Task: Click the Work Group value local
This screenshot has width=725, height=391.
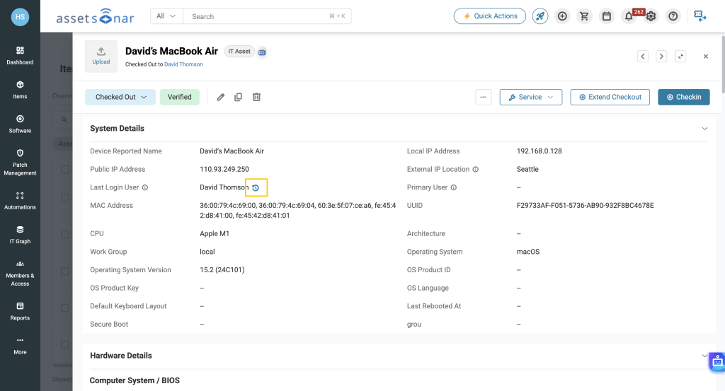Action: click(207, 252)
